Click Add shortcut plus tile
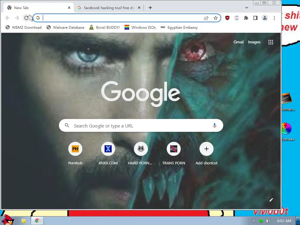The width and height of the screenshot is (300, 225). 207,149
